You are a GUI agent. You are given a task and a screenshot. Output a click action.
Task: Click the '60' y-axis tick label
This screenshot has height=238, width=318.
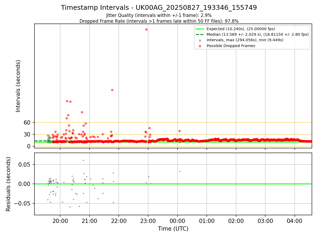(28, 122)
